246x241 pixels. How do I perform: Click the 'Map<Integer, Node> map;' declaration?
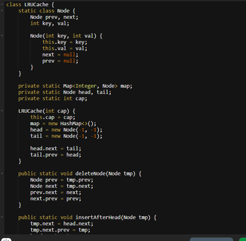pyautogui.click(x=98, y=86)
